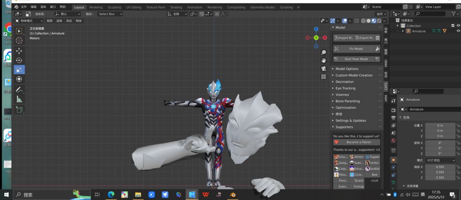Open the 全局 transform orientation dropdown
Viewport: 461px width, 200px height.
coord(177,14)
